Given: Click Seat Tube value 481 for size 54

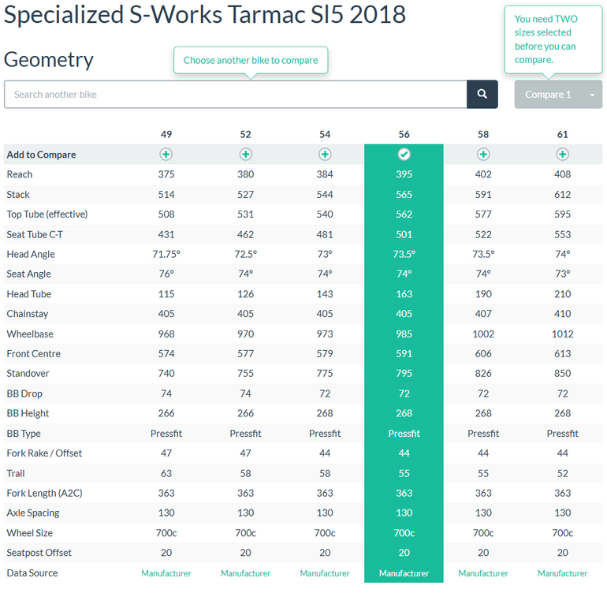Looking at the screenshot, I should click(x=325, y=234).
